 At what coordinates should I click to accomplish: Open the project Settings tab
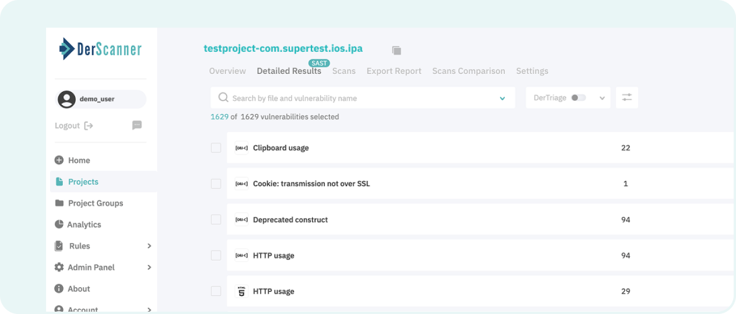coord(532,71)
